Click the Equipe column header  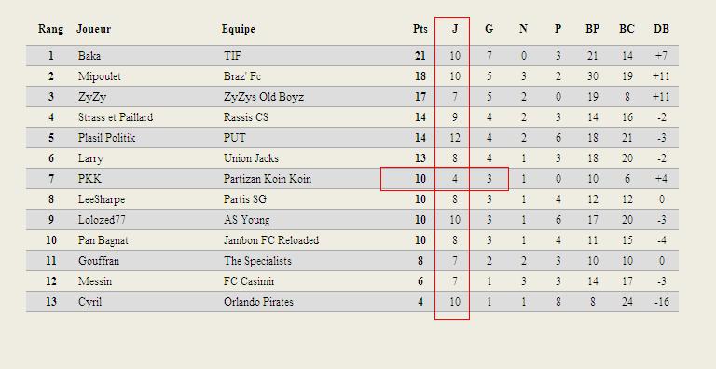tap(239, 29)
